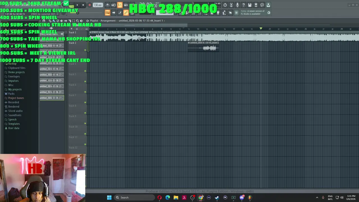
Task: Toggle the metronome icon
Action: click(x=107, y=5)
